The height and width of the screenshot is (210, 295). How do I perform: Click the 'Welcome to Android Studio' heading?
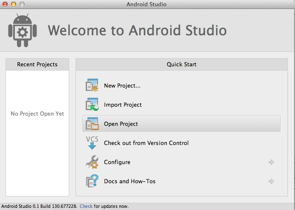click(137, 30)
